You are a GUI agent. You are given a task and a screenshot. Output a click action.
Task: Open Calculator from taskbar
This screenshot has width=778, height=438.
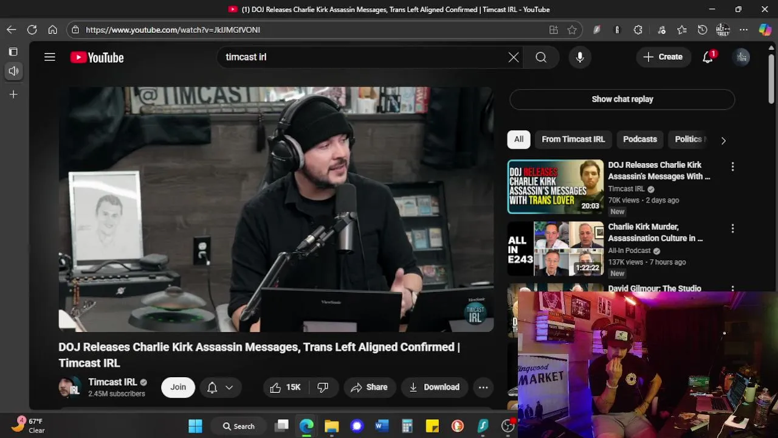tap(407, 426)
